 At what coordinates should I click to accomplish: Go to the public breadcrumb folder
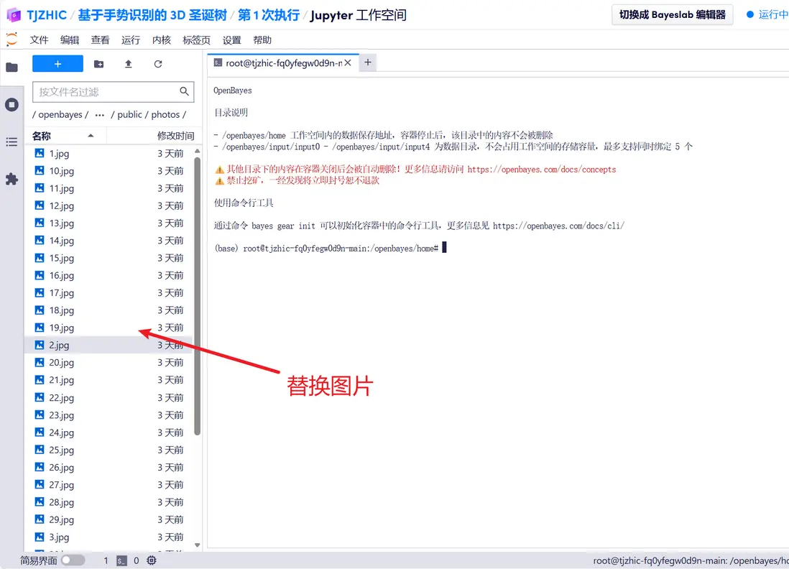130,115
